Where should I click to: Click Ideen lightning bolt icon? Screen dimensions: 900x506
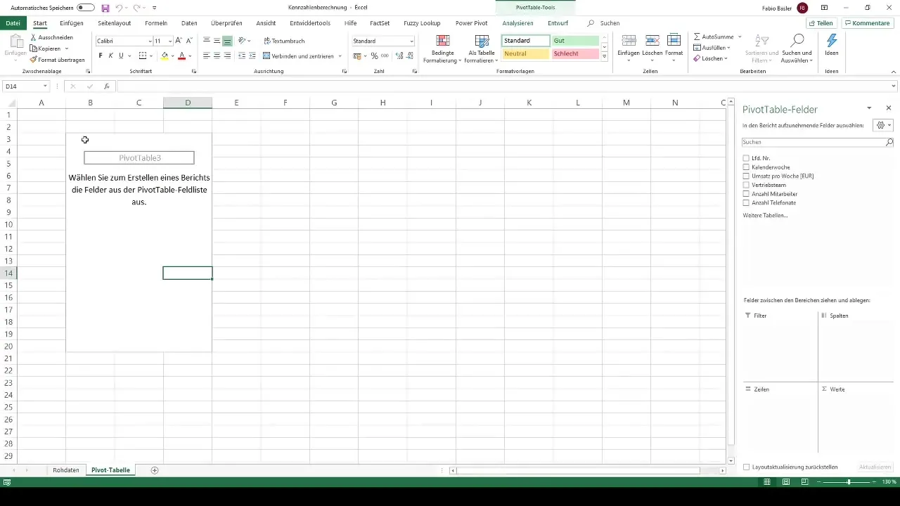click(x=832, y=40)
